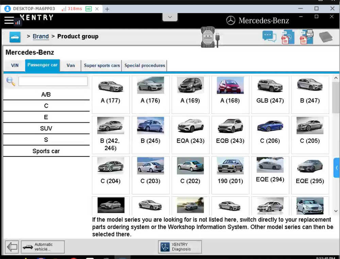Click the blue car home icon

pos(15,37)
